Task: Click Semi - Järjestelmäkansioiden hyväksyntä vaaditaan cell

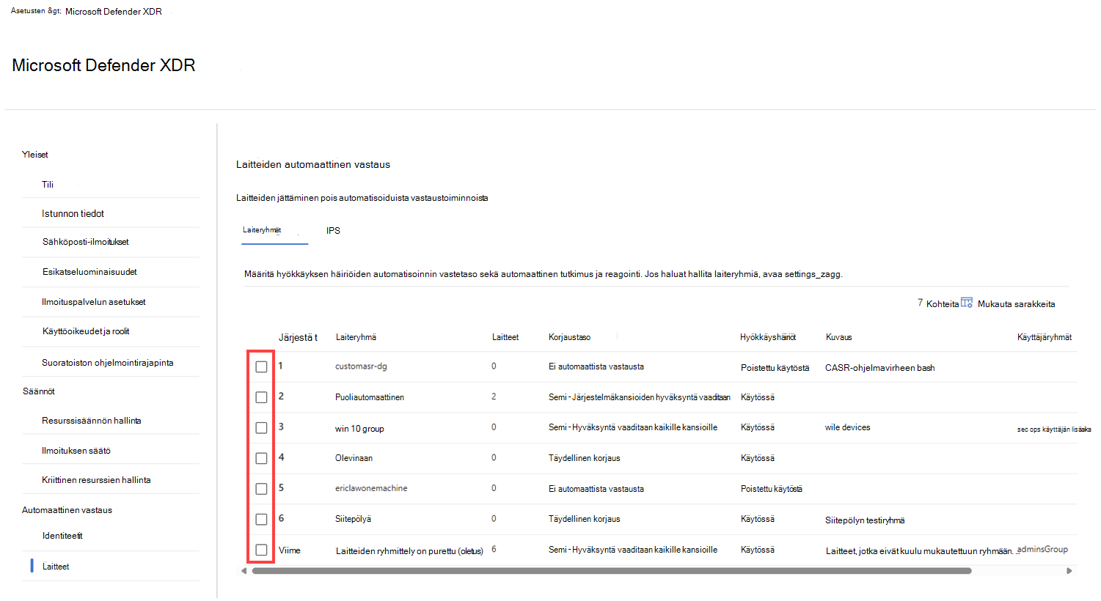Action: pos(640,397)
